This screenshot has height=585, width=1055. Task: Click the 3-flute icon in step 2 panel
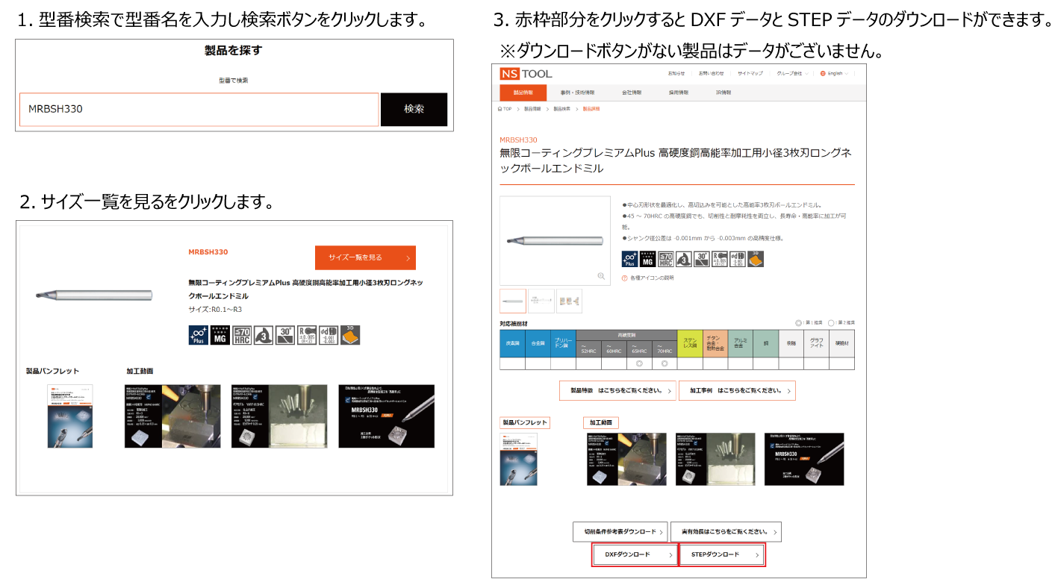(263, 335)
